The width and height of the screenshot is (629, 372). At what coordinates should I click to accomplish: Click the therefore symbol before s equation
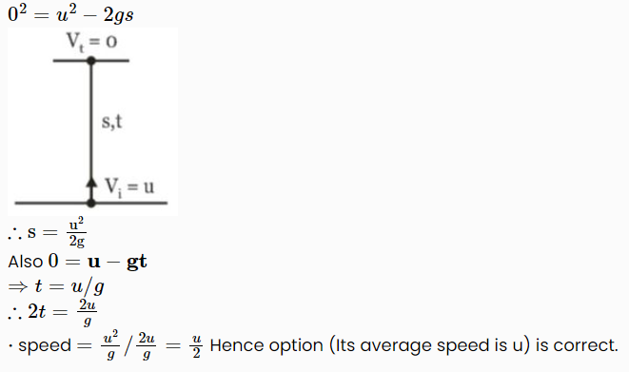pos(14,235)
